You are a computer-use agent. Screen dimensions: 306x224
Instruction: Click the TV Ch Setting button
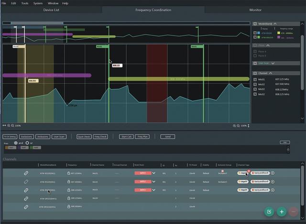click(10, 137)
